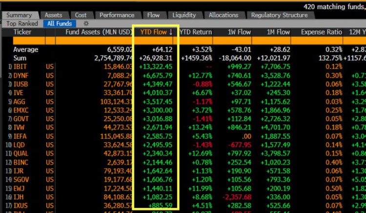Select the All Funds view

(60, 23)
